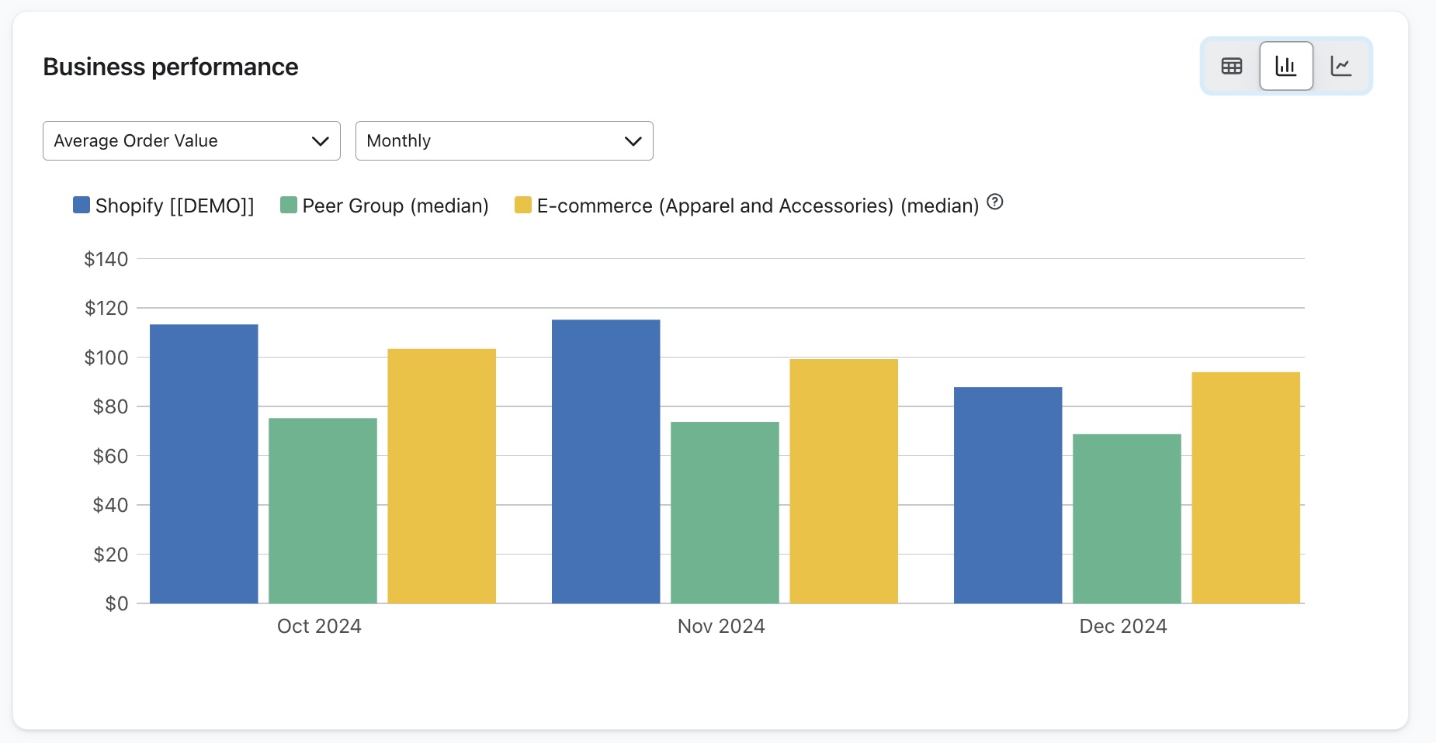Click the Oct 2024 axis label
Viewport: 1436px width, 743px height.
[x=319, y=626]
